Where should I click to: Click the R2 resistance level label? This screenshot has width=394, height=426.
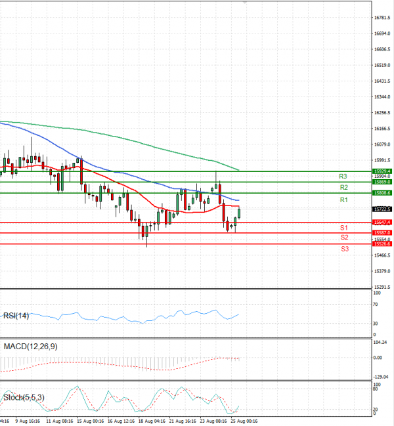coord(343,188)
